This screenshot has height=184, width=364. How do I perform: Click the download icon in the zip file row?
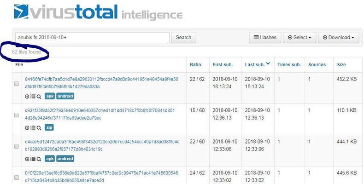(x=27, y=128)
